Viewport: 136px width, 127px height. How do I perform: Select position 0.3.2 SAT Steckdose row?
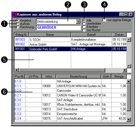tap(70, 109)
